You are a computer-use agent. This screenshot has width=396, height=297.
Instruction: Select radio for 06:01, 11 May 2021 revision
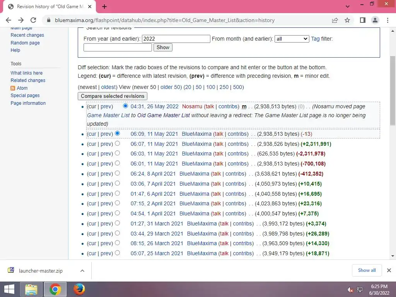117,163
